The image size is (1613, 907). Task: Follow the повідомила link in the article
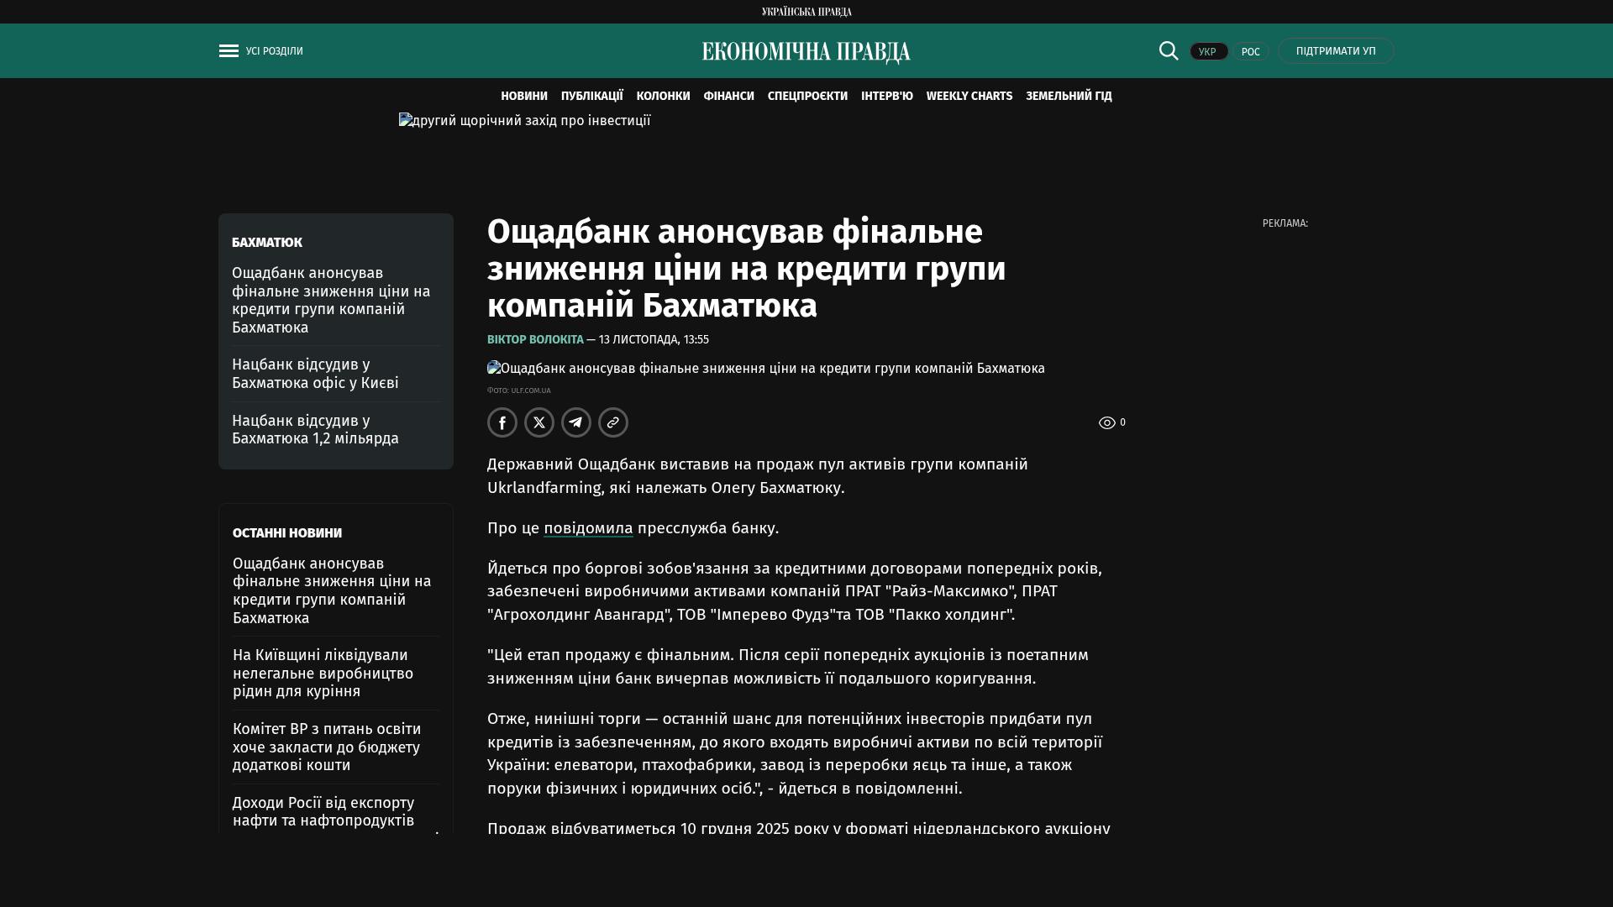point(588,528)
